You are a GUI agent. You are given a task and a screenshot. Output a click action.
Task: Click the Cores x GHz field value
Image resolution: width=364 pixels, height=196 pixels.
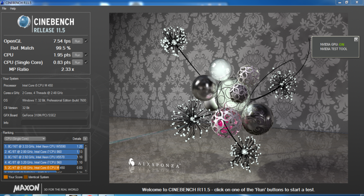[x=54, y=93]
